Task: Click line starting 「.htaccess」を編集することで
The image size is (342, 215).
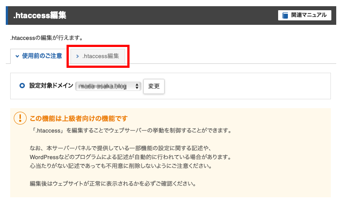Action: click(x=132, y=131)
